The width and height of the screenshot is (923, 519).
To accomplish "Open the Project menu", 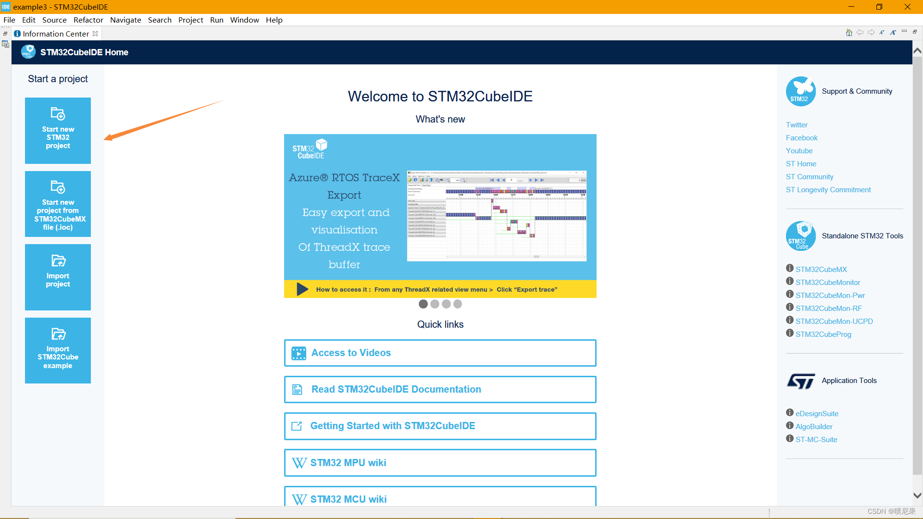I will (190, 20).
